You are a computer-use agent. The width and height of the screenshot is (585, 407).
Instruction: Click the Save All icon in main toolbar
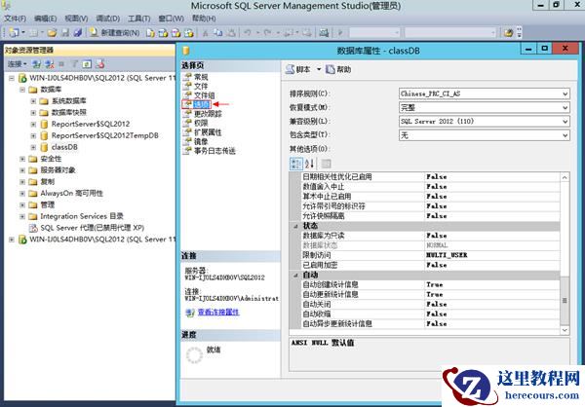[78, 33]
